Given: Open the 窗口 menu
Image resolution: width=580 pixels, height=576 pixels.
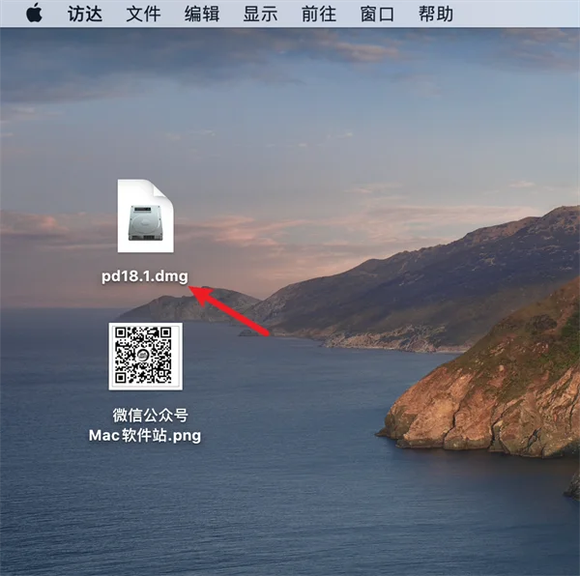Looking at the screenshot, I should tap(377, 14).
